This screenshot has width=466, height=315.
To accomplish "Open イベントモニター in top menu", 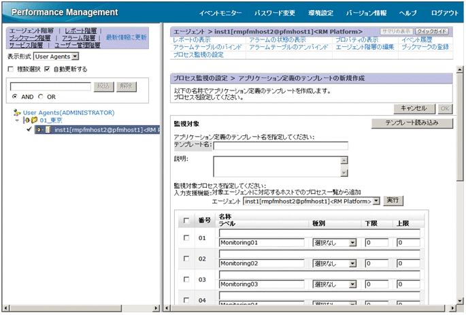I will click(x=220, y=13).
